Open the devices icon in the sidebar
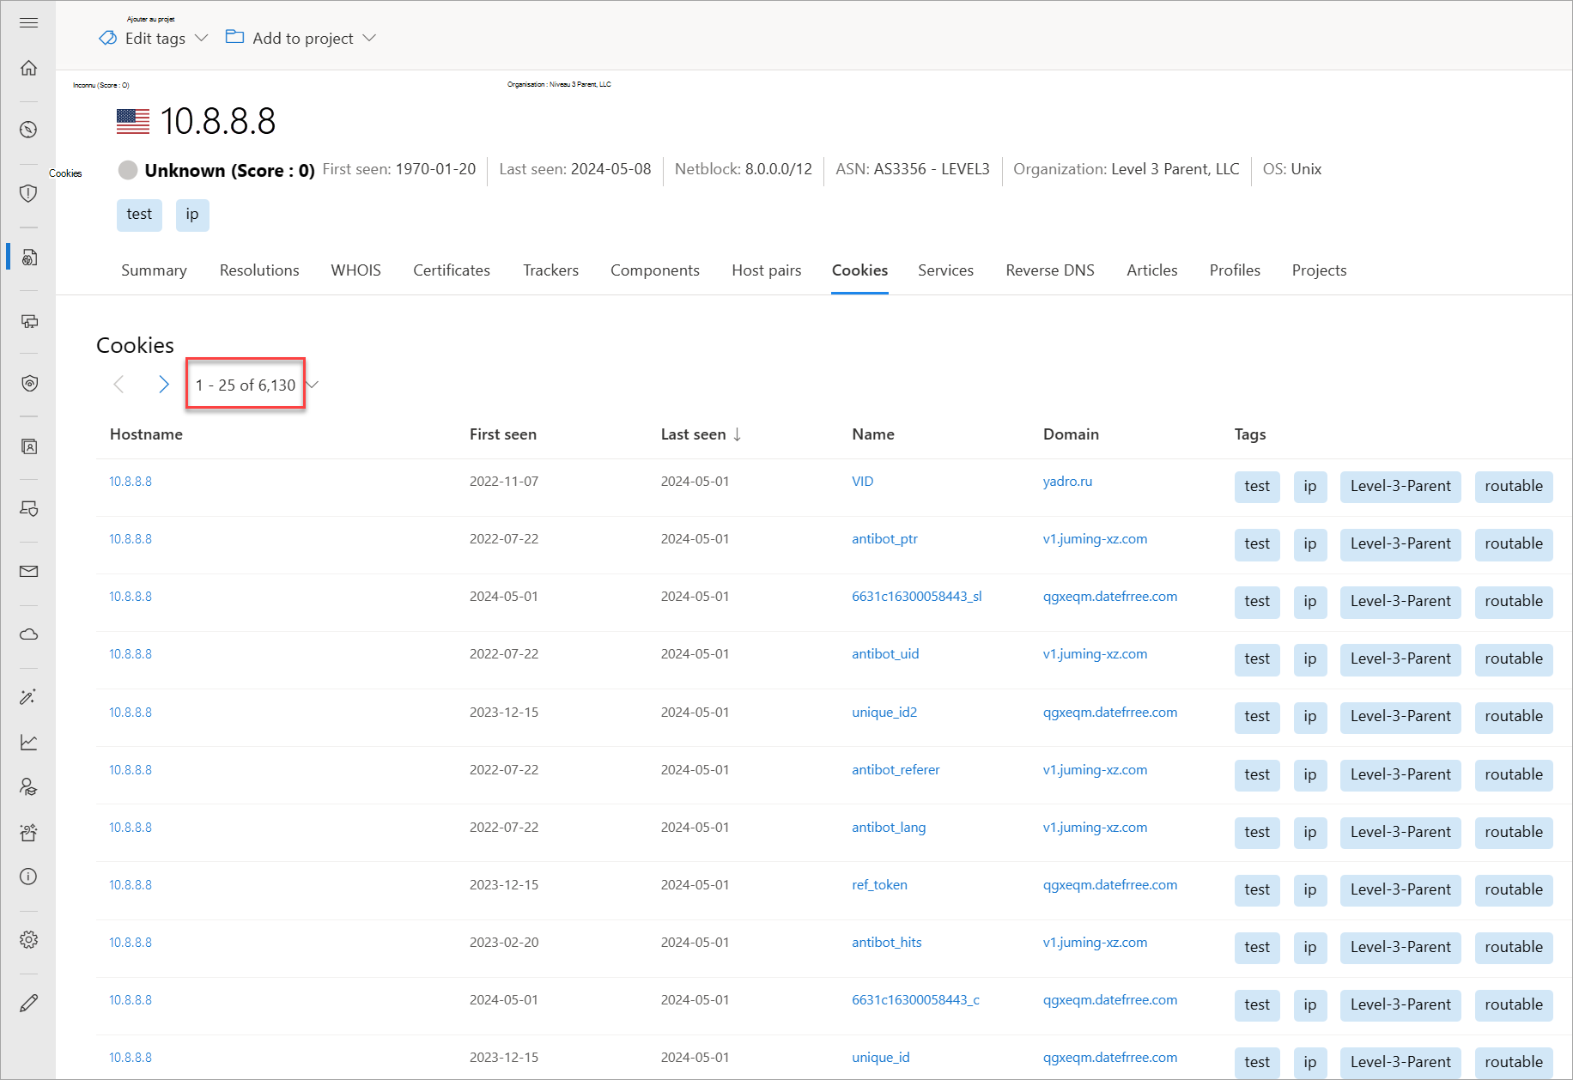1573x1080 pixels. click(28, 321)
